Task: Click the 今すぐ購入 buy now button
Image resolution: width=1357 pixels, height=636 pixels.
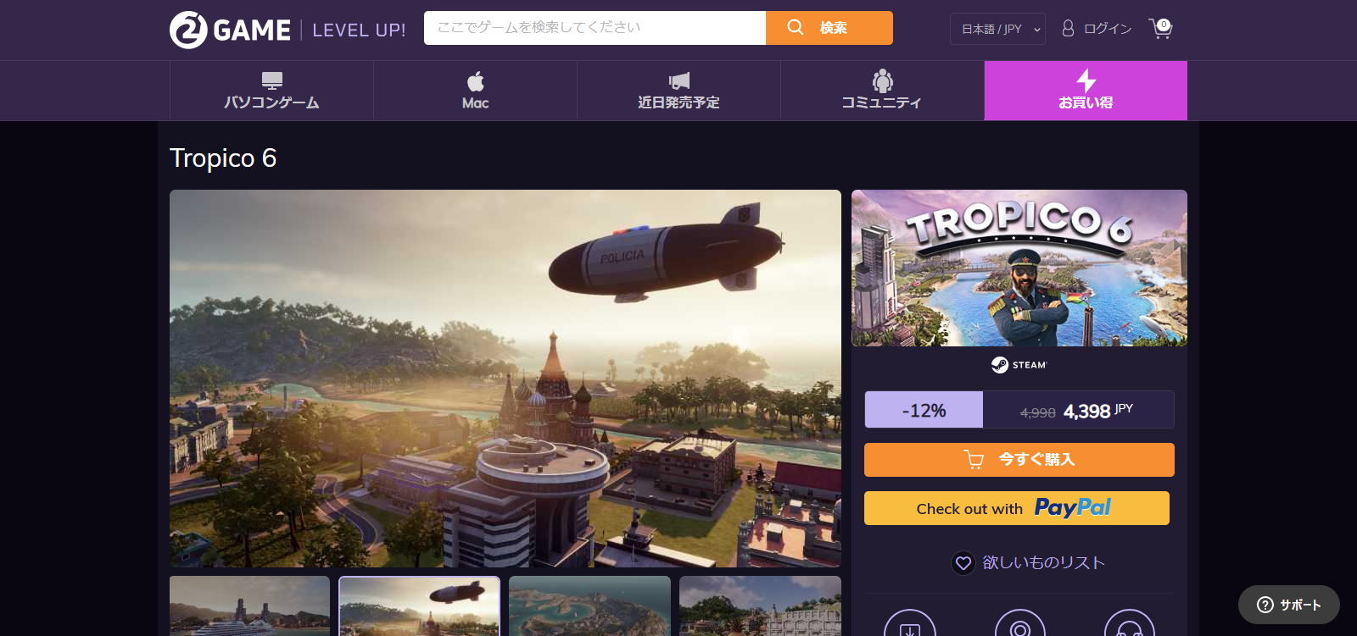Action: 1019,460
